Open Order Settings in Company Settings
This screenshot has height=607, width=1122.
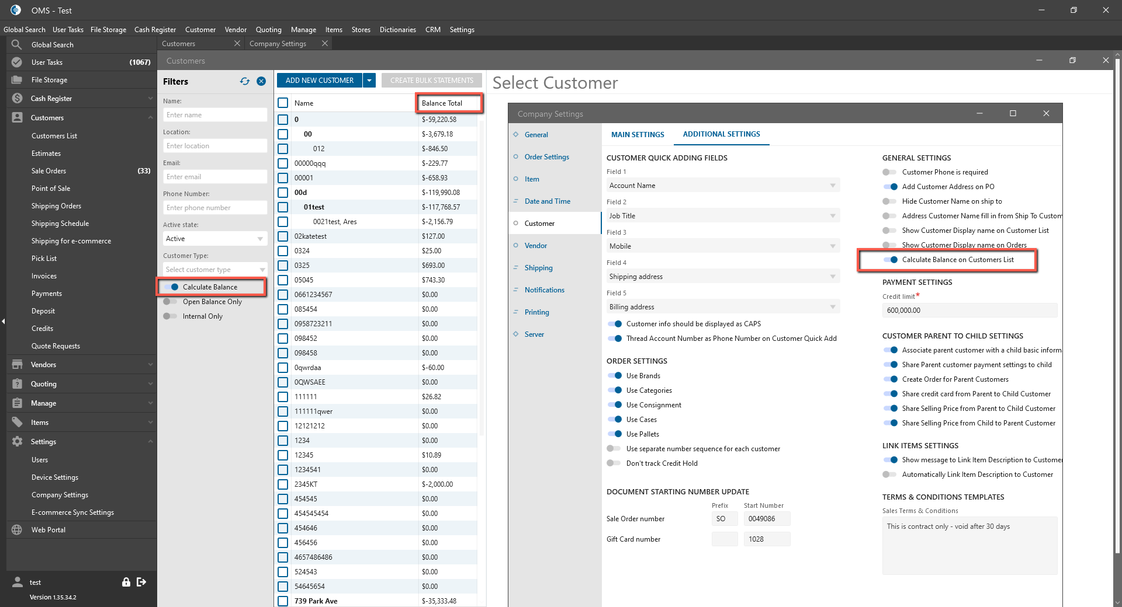pyautogui.click(x=546, y=157)
